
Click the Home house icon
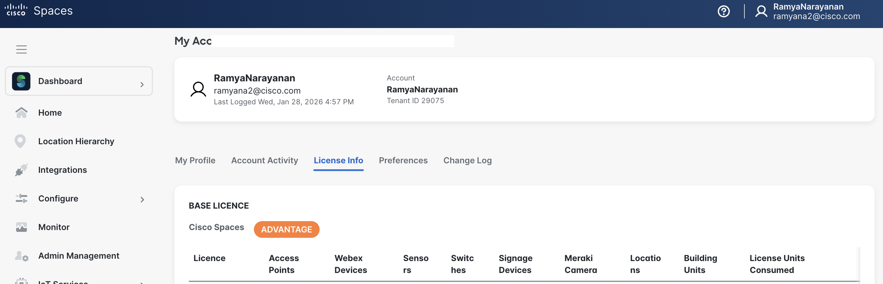click(21, 113)
